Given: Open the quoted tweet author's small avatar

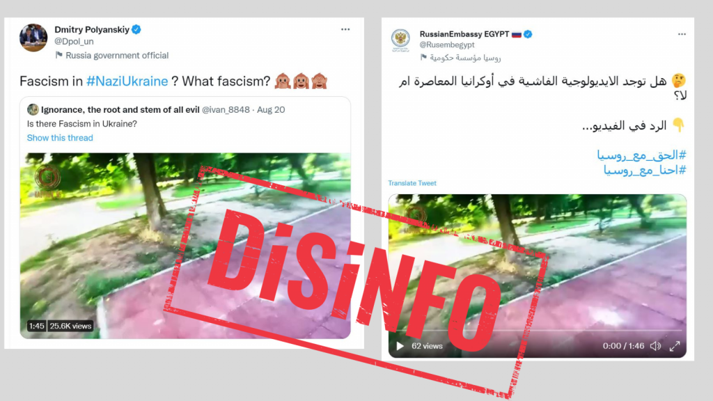Looking at the screenshot, I should pos(33,109).
